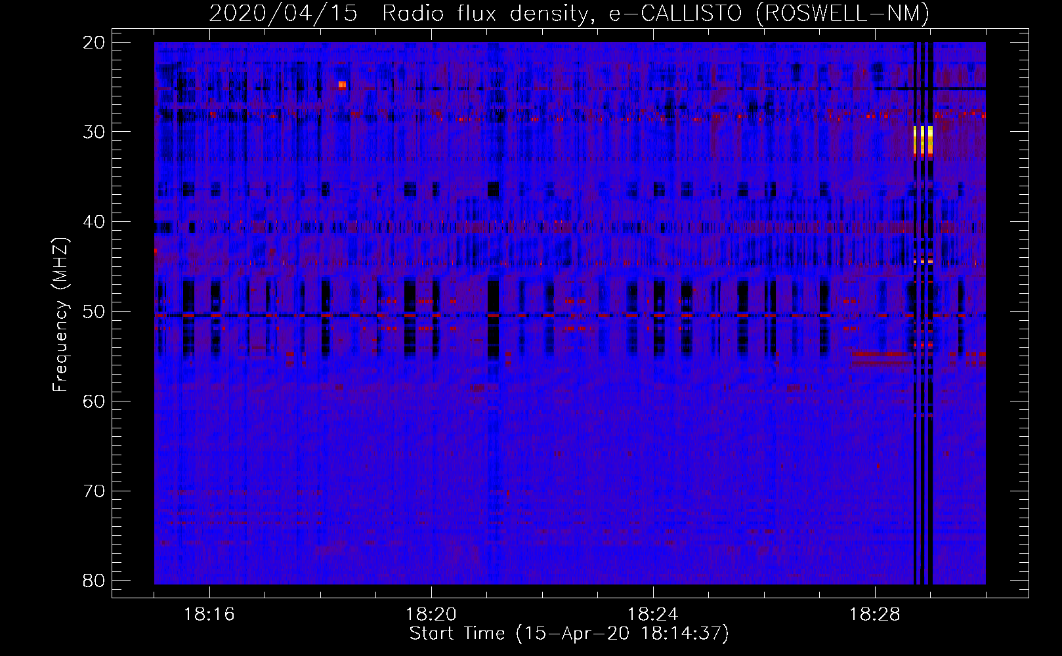This screenshot has height=656, width=1062.
Task: Click the plot title "Radio flux density, e-CALLISTO (ROSWELL-NM)"
Action: (655, 13)
